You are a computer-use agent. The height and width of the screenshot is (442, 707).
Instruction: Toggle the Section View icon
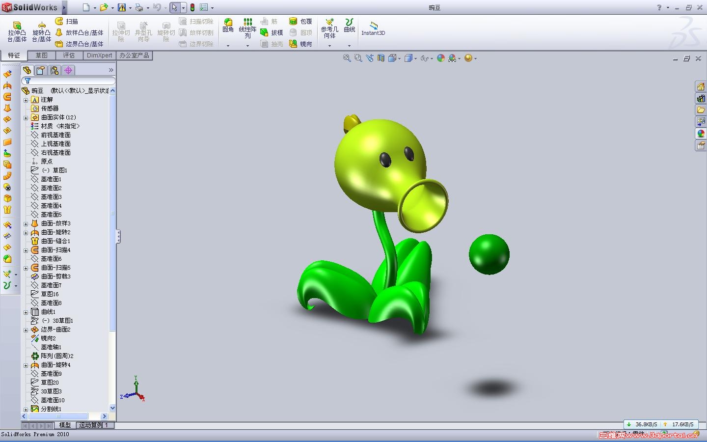coord(381,58)
